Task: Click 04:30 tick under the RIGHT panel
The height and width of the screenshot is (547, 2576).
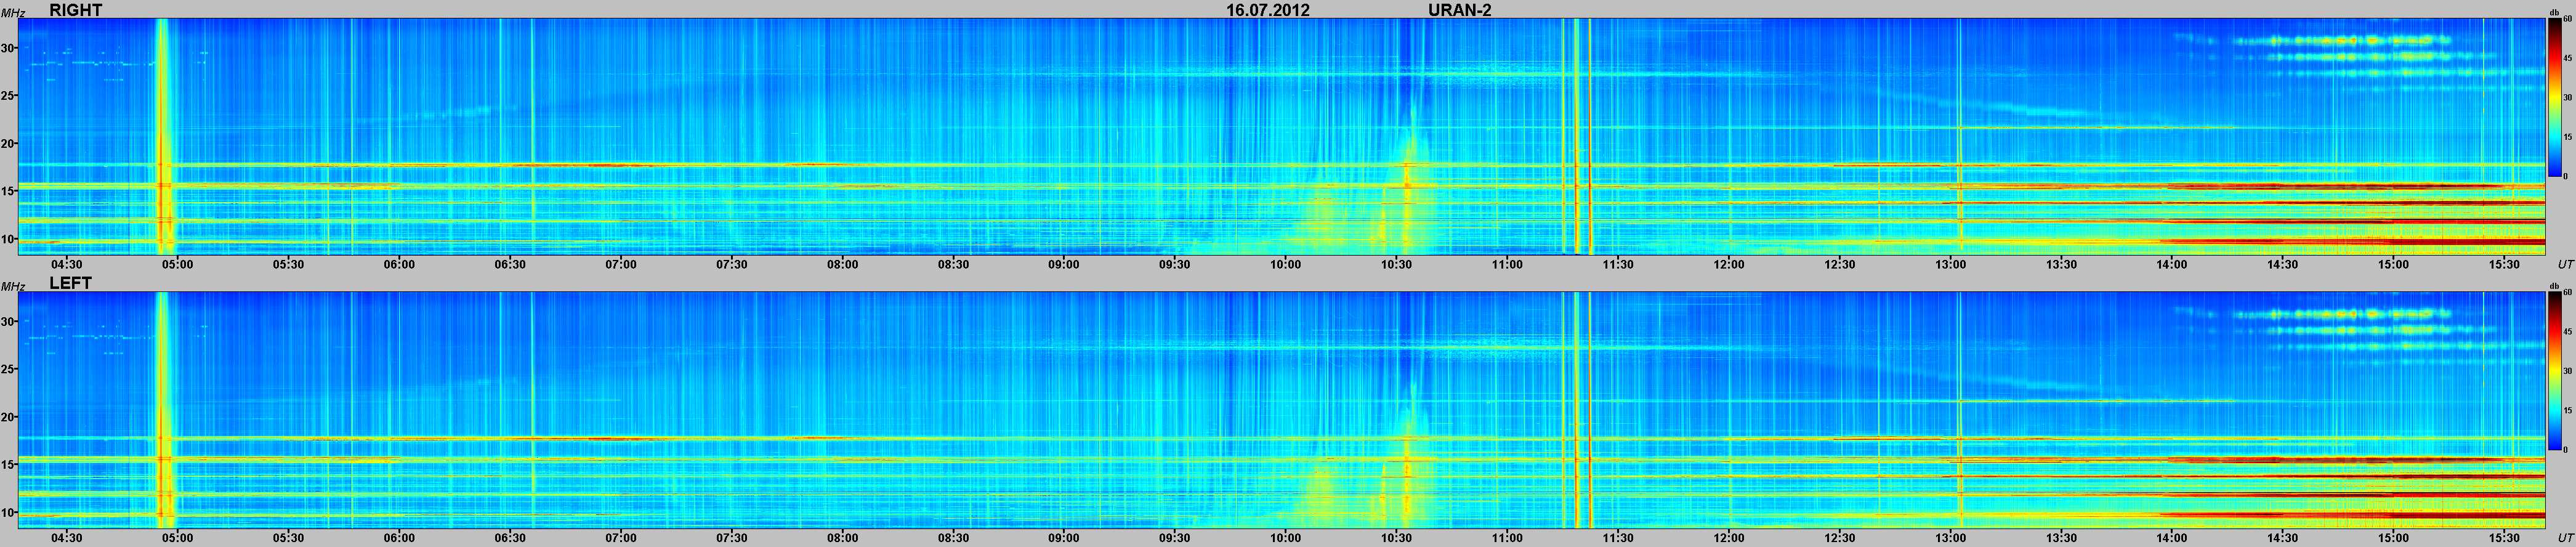Action: pyautogui.click(x=67, y=264)
